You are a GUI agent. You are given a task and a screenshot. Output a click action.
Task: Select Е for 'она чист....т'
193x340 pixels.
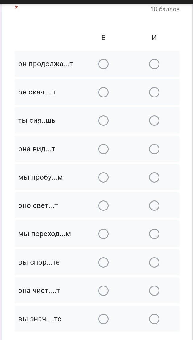pos(103,291)
